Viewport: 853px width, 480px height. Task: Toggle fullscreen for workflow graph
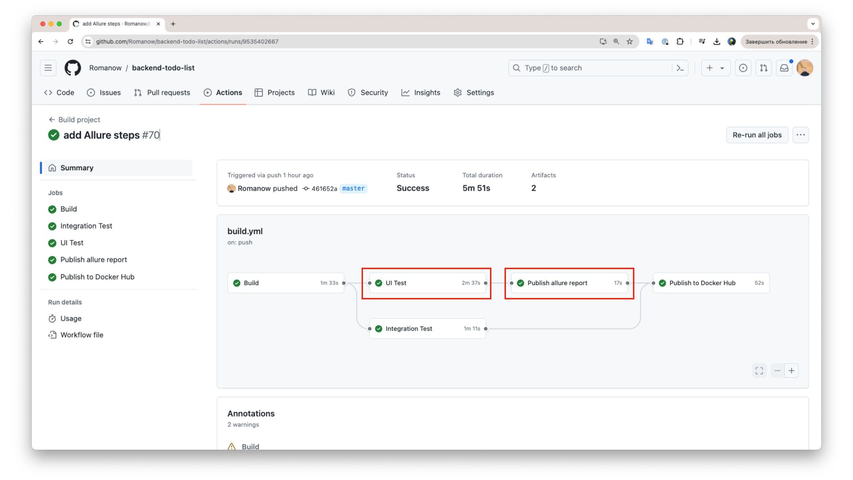click(759, 371)
